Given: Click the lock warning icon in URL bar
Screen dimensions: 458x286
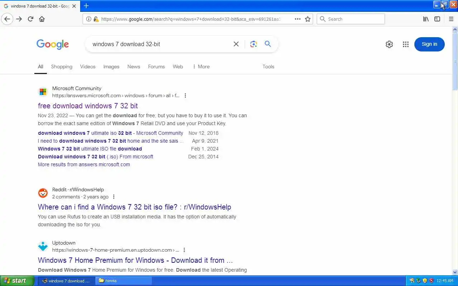Looking at the screenshot, I should (96, 19).
